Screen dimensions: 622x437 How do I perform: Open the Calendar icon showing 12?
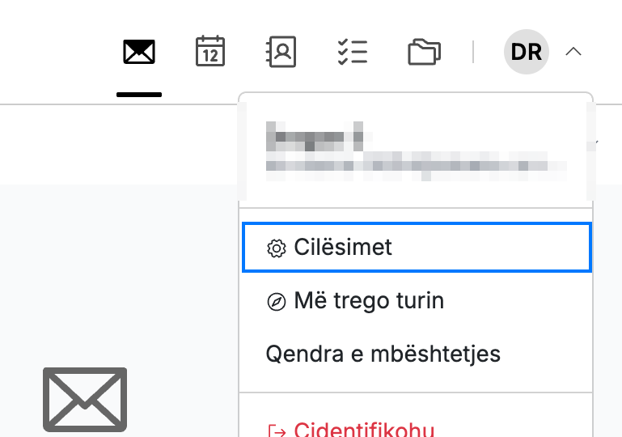[210, 51]
